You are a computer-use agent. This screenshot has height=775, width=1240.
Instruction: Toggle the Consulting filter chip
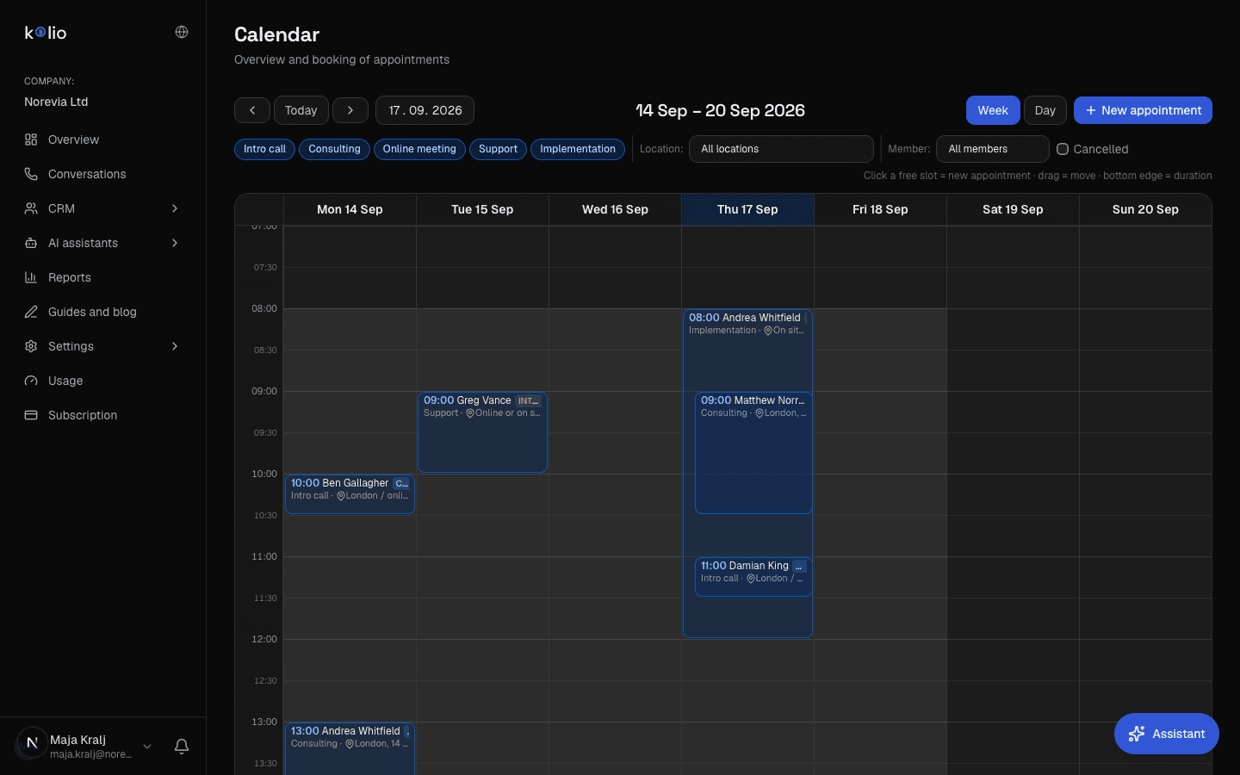(x=334, y=149)
